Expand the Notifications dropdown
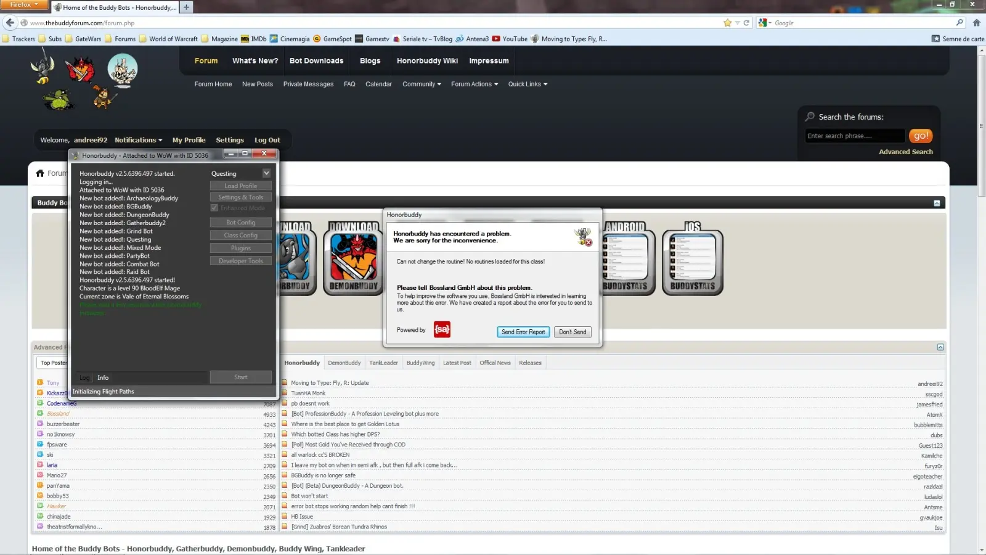 138,140
